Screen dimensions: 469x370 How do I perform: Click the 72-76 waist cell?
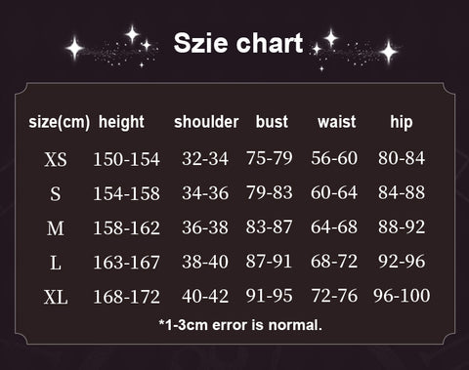[x=334, y=296]
